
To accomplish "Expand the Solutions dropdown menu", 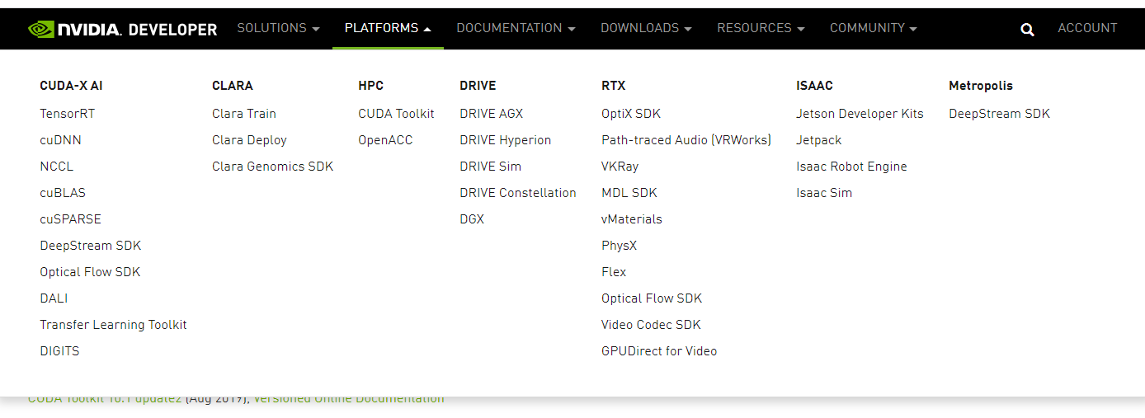I will click(x=278, y=28).
